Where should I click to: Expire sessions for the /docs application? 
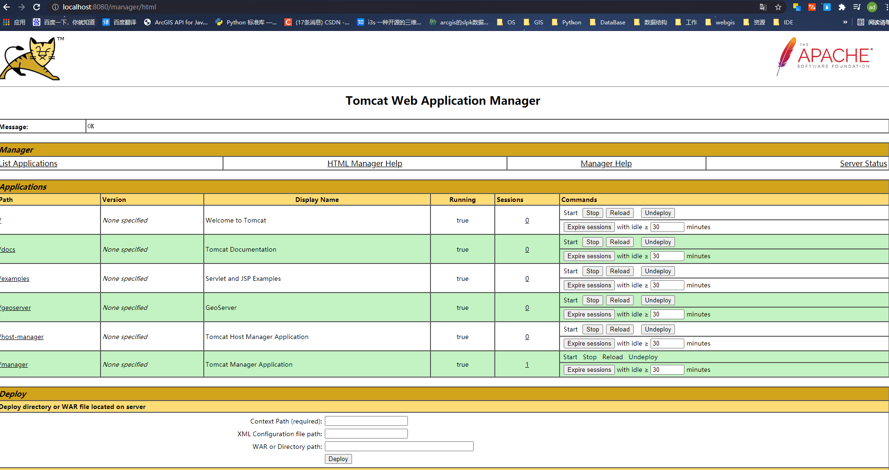(589, 256)
